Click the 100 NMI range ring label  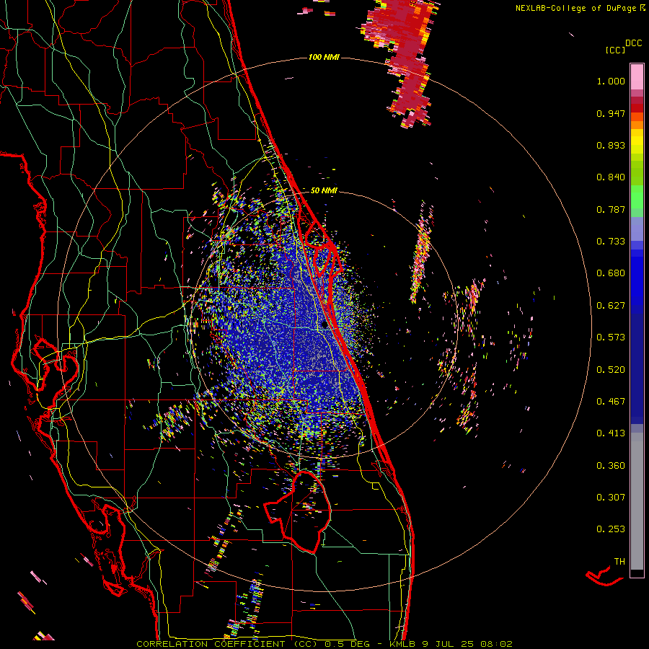(x=324, y=57)
